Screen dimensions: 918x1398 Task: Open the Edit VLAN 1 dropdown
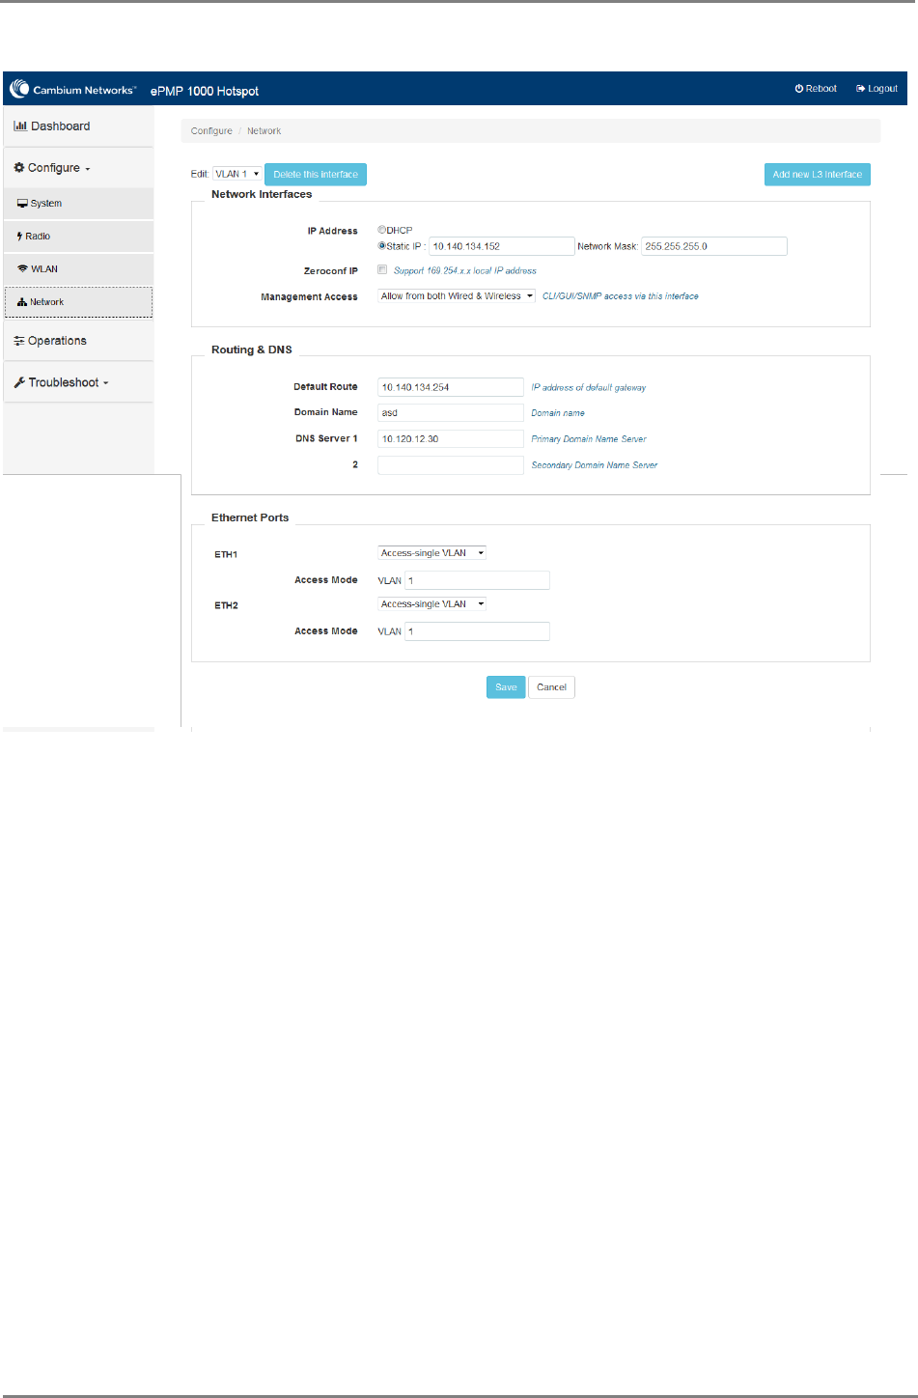tap(236, 174)
